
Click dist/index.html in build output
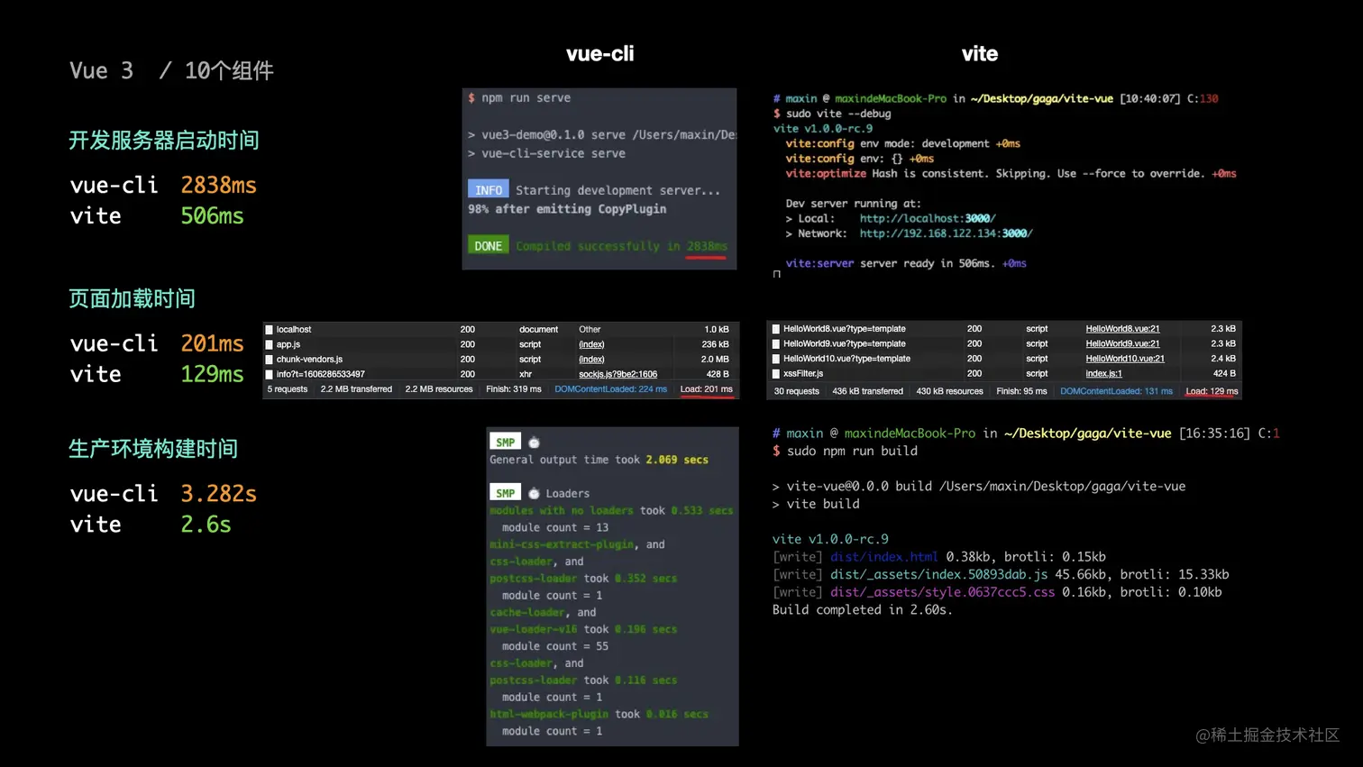[883, 557]
